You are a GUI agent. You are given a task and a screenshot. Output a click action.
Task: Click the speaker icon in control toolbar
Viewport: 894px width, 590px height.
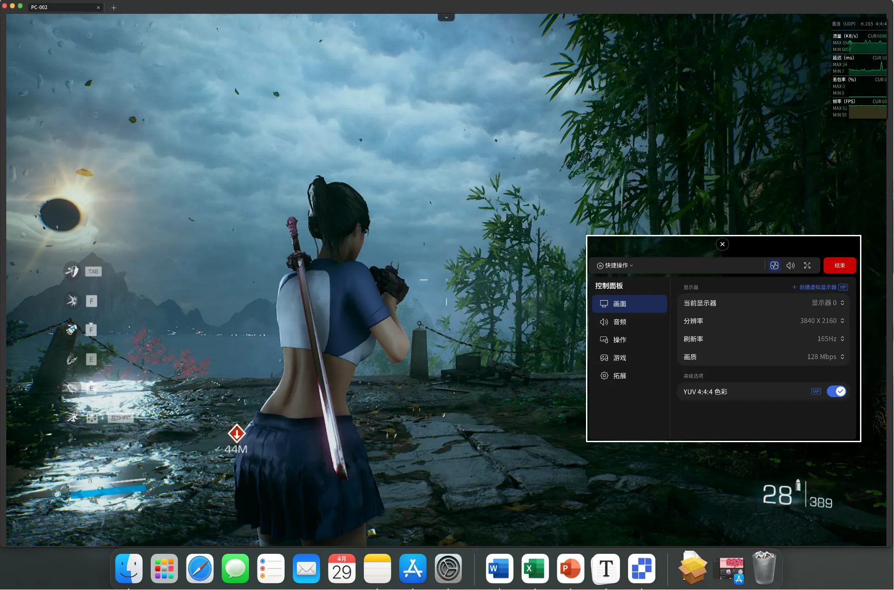[x=790, y=266]
